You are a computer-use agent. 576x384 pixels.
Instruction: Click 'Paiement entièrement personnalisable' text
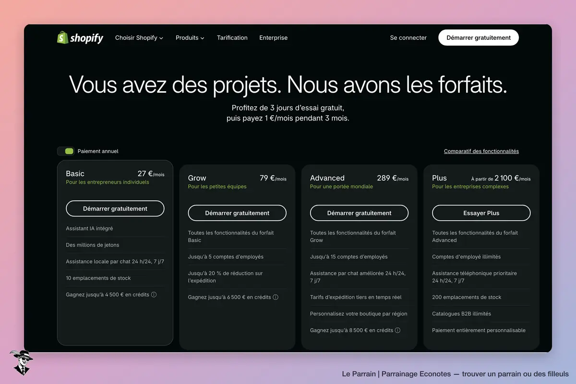pyautogui.click(x=479, y=330)
